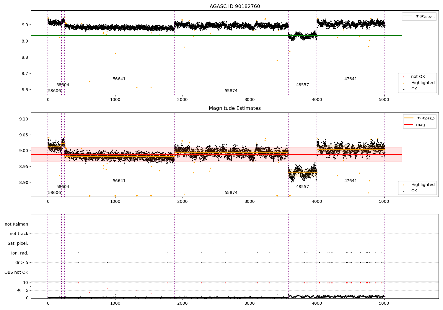Click y-tick 10 on the dr axis
The height and width of the screenshot is (310, 443).
pyautogui.click(x=26, y=283)
